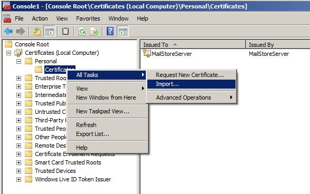Screen dimensions: 310x194
Task: Collapse the Certificates (Local Computer) node
Action: point(8,53)
